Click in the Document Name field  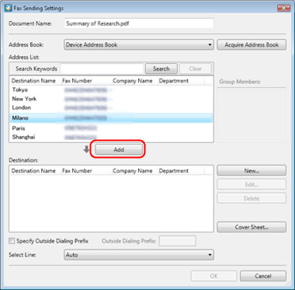click(x=139, y=23)
